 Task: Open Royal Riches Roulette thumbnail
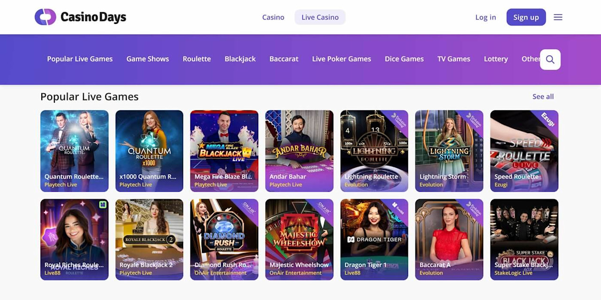point(74,240)
